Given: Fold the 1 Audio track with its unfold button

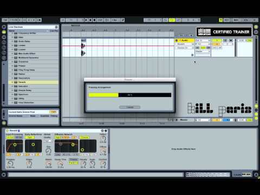Looking at the screenshot, I should 177,41.
